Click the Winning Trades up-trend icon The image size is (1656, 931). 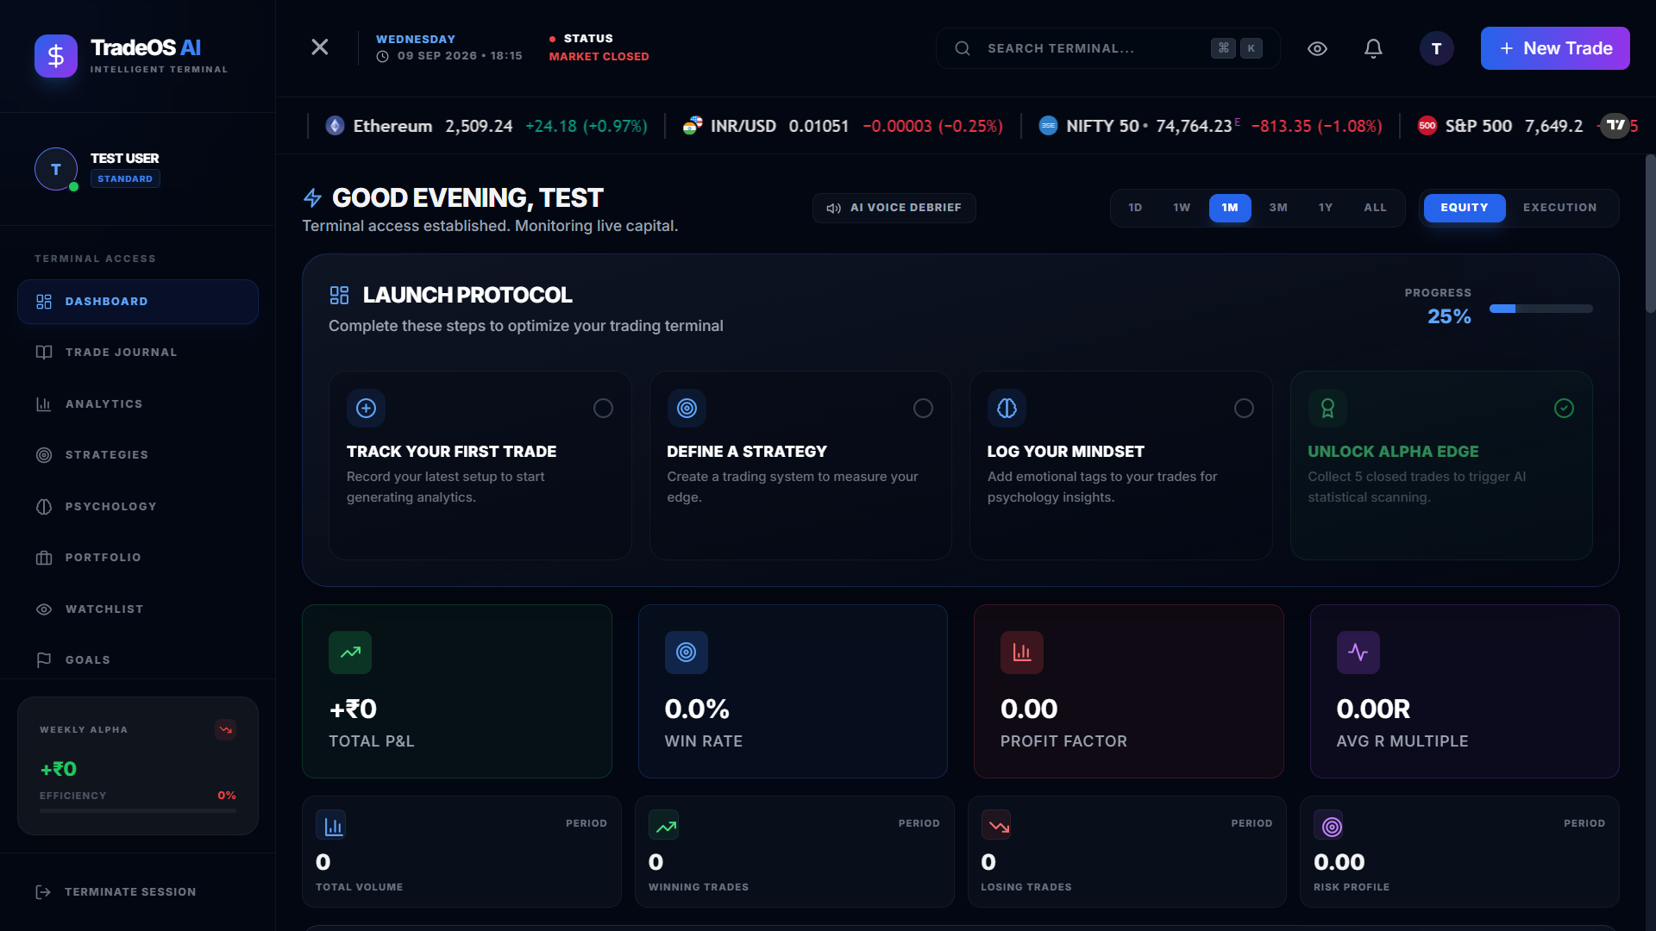click(664, 826)
